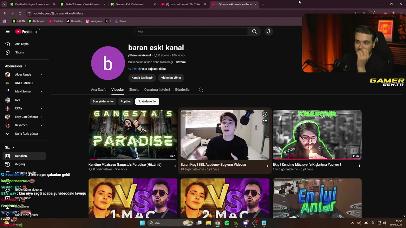Click the 'Kanalı özelleştir' button
This screenshot has height=228, width=406.
[142, 78]
